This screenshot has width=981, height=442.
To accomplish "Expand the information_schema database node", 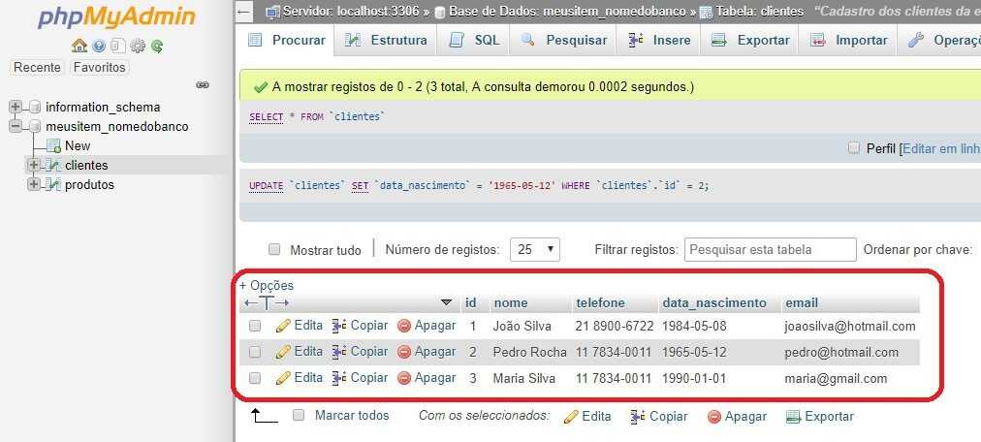I will tap(16, 107).
